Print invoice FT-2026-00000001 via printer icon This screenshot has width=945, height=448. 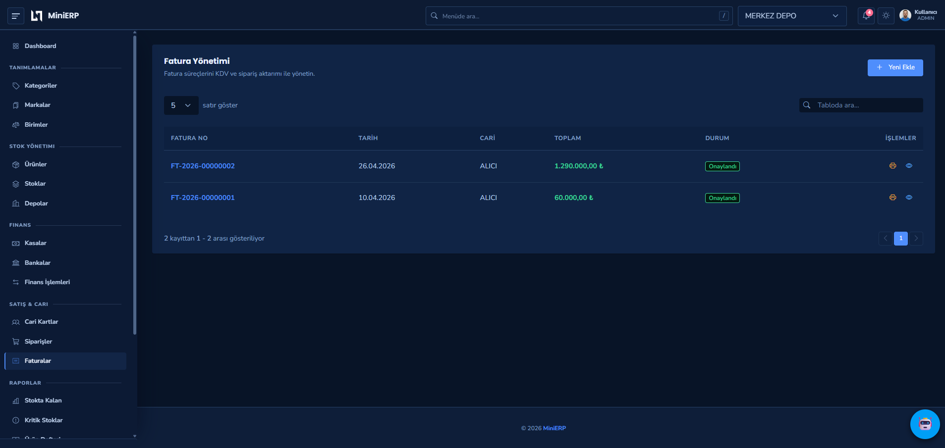[892, 198]
